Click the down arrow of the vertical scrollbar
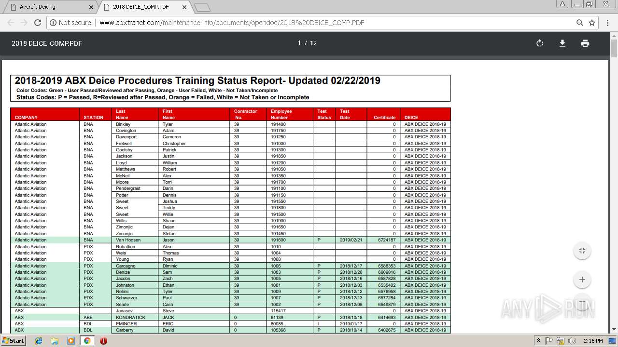The height and width of the screenshot is (347, 618). [x=614, y=330]
